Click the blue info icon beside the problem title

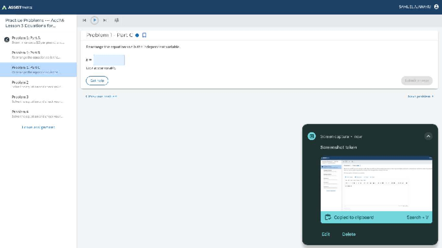click(137, 35)
